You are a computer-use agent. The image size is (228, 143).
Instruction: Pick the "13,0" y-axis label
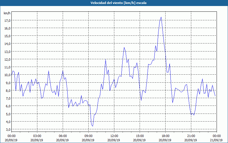click(8, 52)
